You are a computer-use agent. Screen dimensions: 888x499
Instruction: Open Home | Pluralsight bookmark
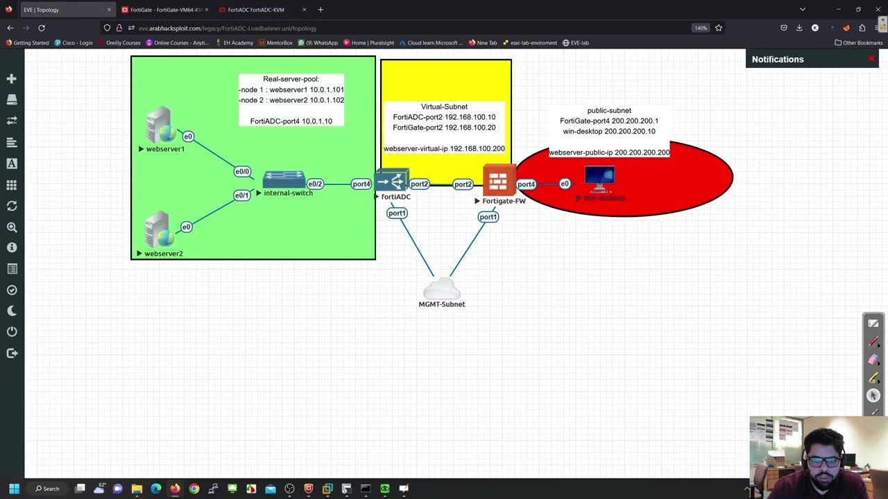(369, 43)
